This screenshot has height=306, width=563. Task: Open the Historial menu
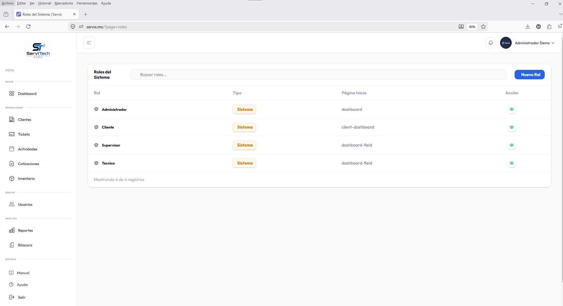[45, 3]
